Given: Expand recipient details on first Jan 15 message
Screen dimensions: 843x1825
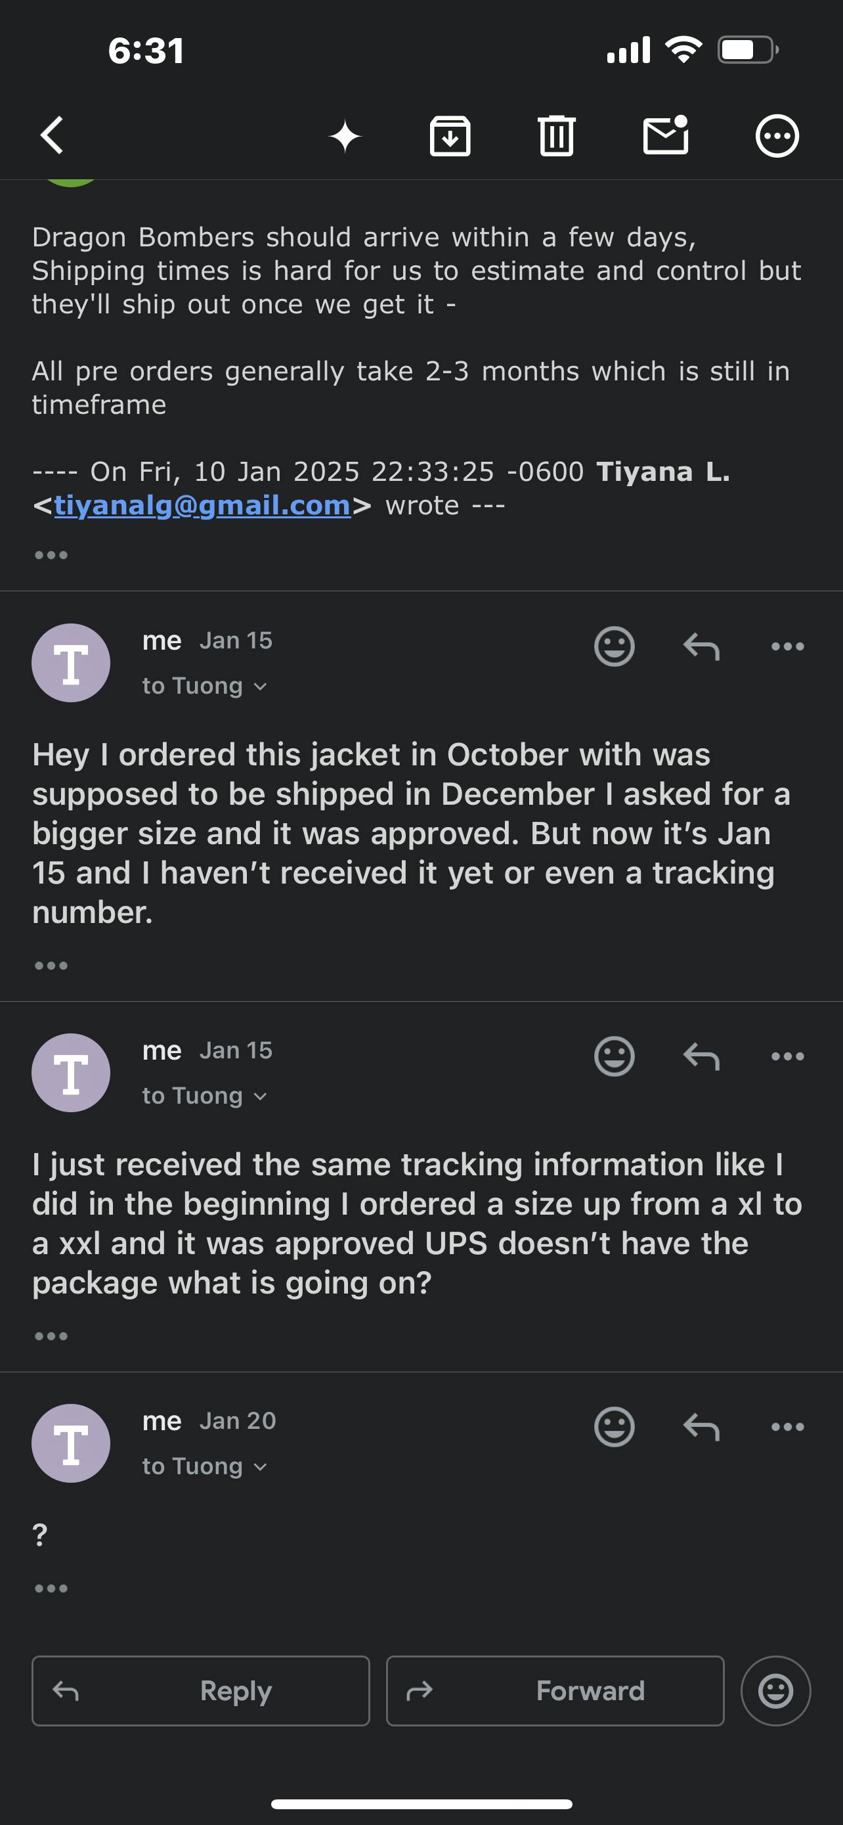Looking at the screenshot, I should click(x=205, y=686).
